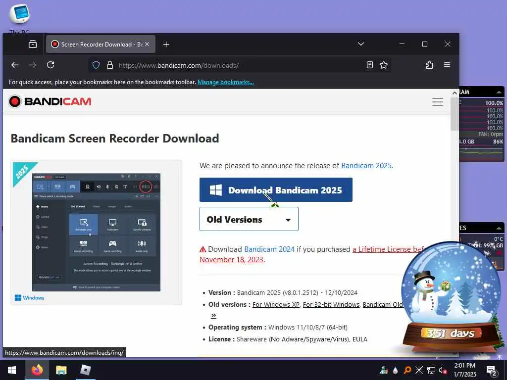507x380 pixels.
Task: Click the EULA text
Action: tap(360, 339)
